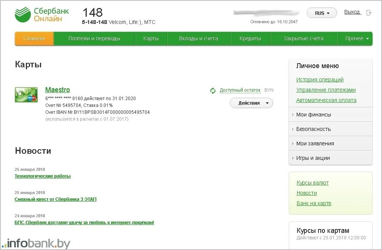Open Снежный квест от Сбербанка 3 ЭТАП
This screenshot has width=382, height=250.
coord(56,199)
